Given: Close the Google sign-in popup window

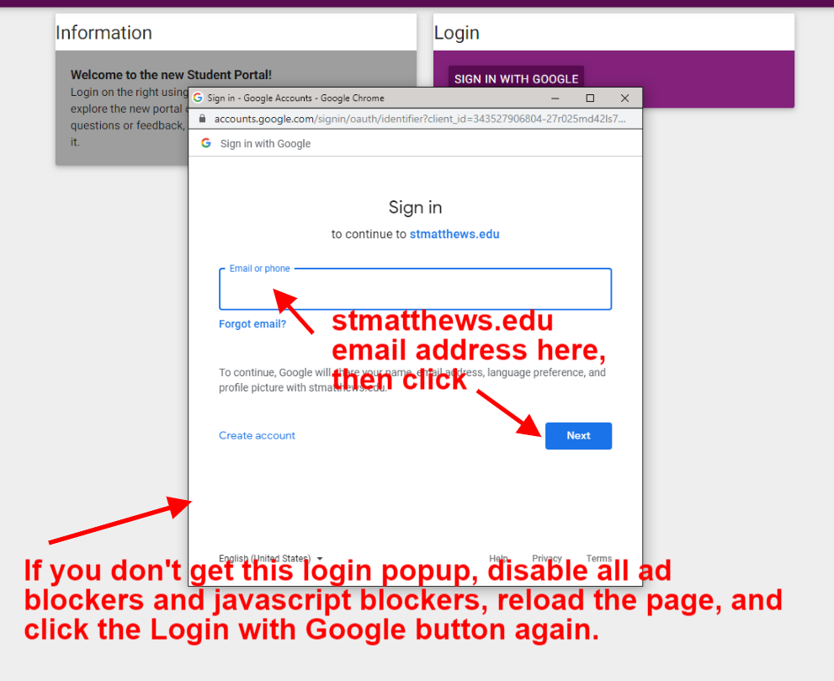Looking at the screenshot, I should [x=624, y=98].
